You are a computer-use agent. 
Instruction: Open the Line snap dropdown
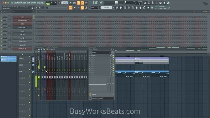point(94,8)
